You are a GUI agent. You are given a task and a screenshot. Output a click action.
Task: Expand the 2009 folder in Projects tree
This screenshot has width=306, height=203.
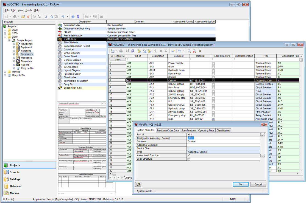coord(5,33)
